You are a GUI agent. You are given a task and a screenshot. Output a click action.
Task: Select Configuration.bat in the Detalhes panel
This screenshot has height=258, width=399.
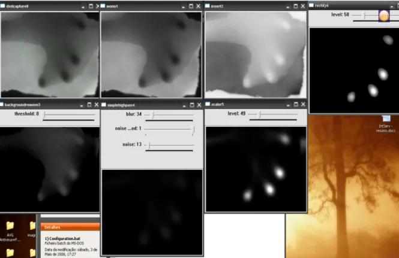click(x=62, y=238)
